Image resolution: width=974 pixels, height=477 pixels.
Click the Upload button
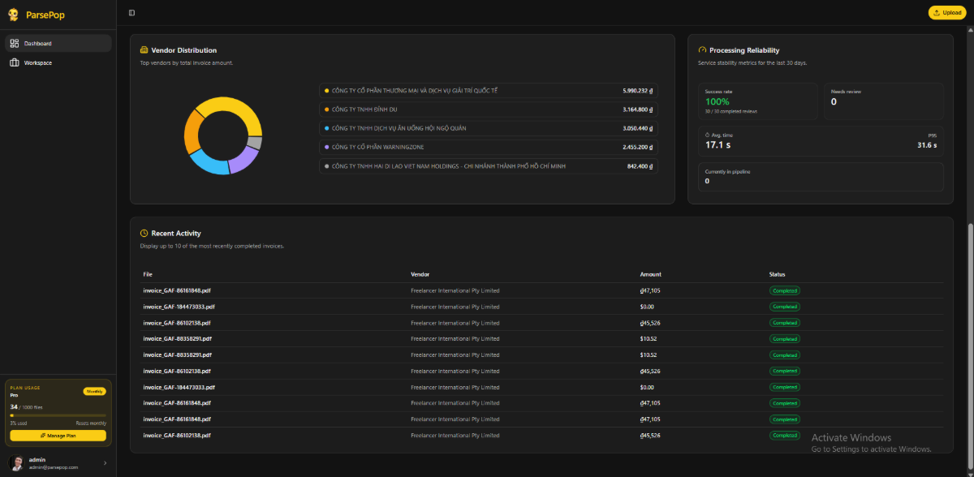tap(948, 13)
